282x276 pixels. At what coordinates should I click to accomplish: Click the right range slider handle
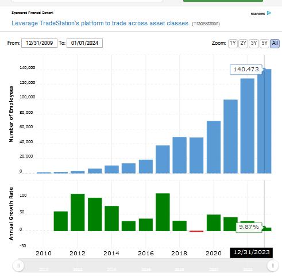click(x=273, y=266)
